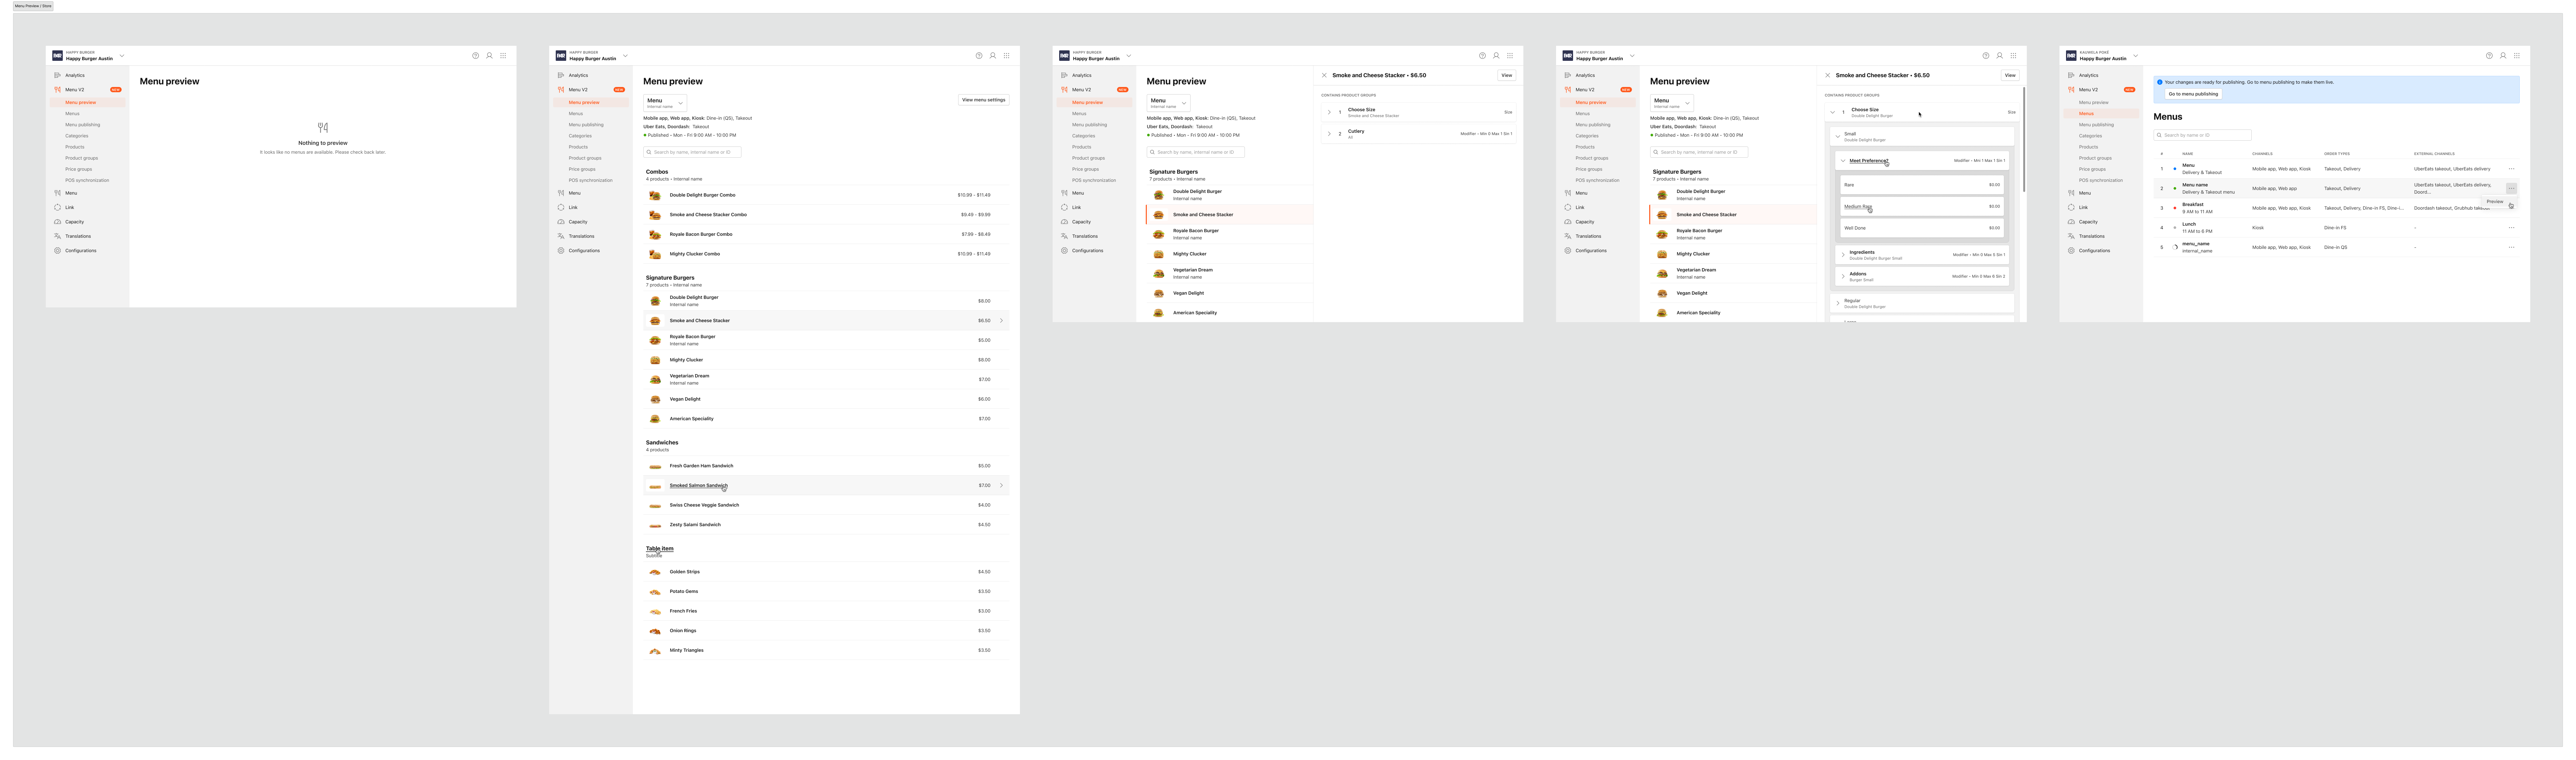Expand the Ingredients modifier group
The image size is (2576, 760).
1843,255
